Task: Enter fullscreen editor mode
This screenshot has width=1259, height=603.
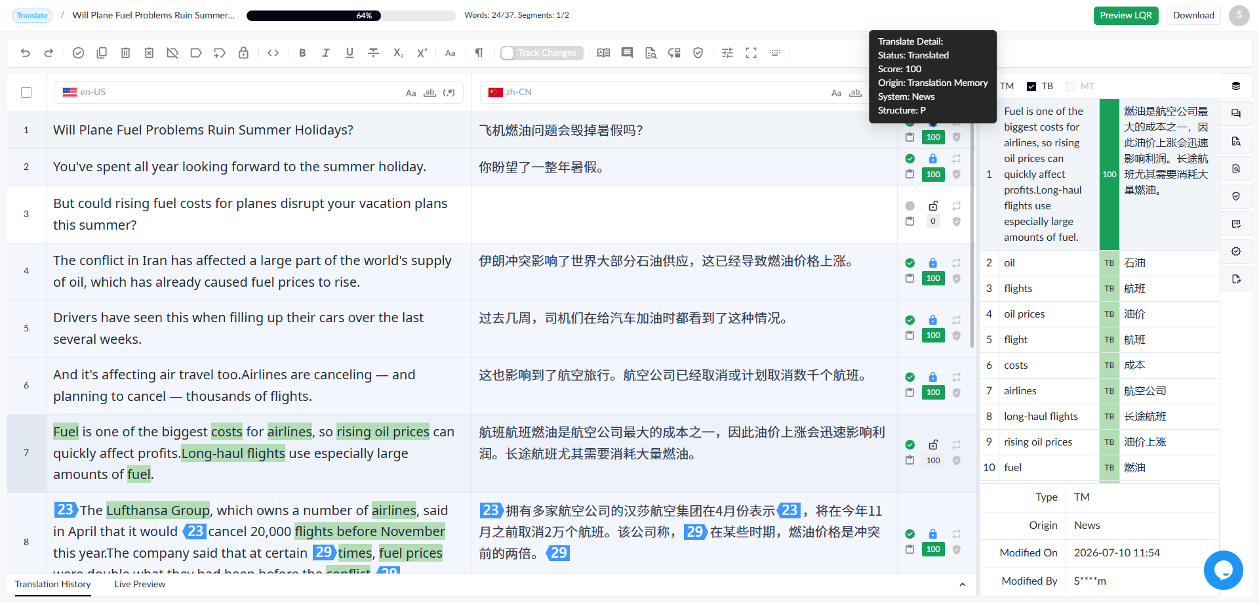Action: pyautogui.click(x=751, y=53)
